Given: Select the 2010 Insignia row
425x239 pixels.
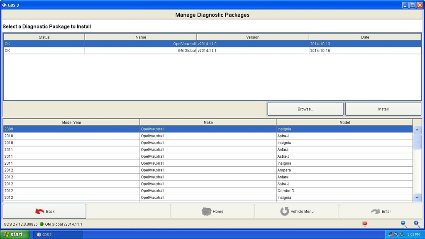Looking at the screenshot, I should 208,143.
